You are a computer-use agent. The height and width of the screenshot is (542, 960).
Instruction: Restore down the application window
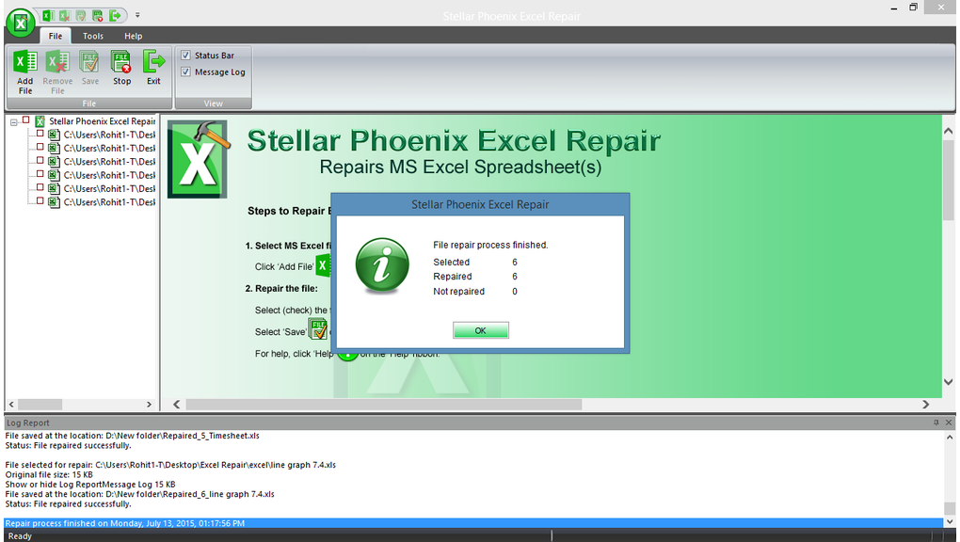point(913,8)
